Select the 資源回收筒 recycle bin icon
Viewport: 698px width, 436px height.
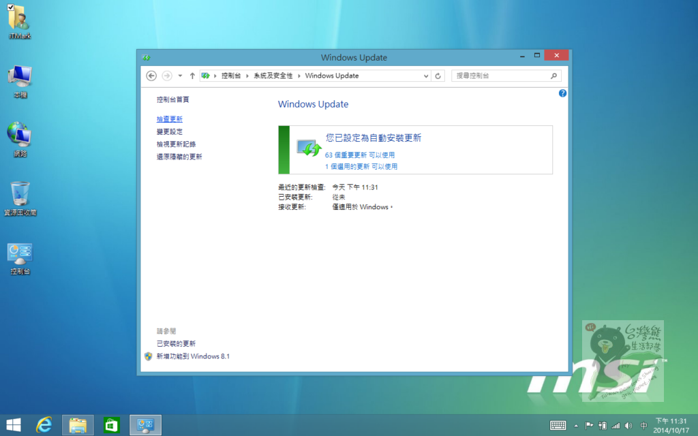(20, 198)
